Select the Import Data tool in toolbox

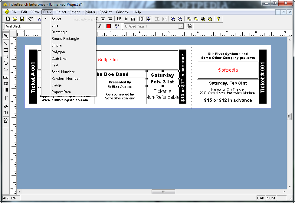click(6, 120)
